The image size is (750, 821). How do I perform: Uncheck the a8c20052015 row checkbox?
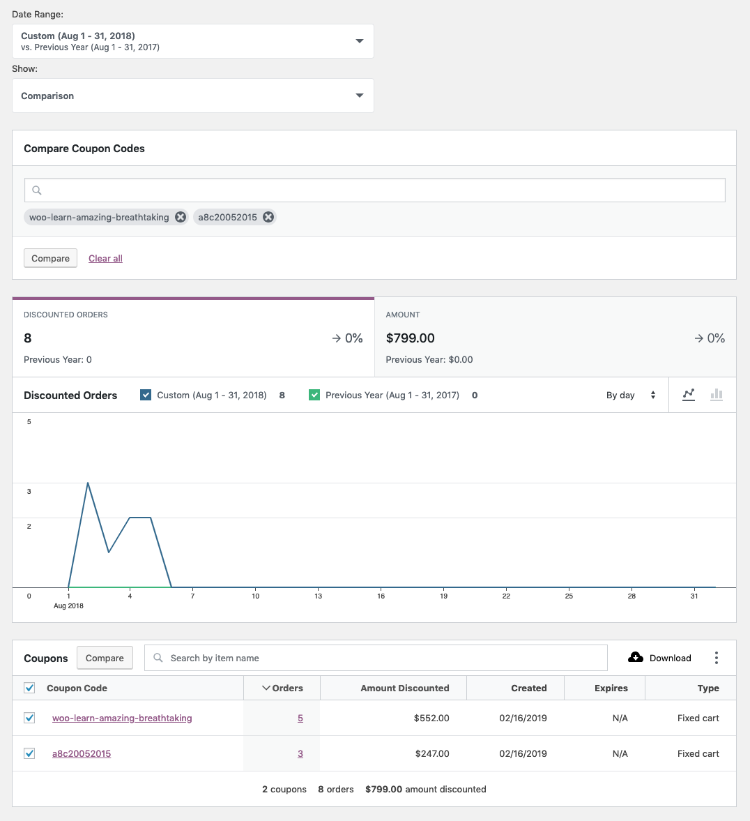tap(30, 753)
